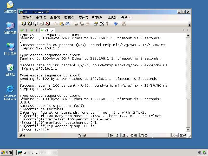Click the SecureCRT title bar application icon
The height and width of the screenshot is (156, 208).
tap(21, 12)
